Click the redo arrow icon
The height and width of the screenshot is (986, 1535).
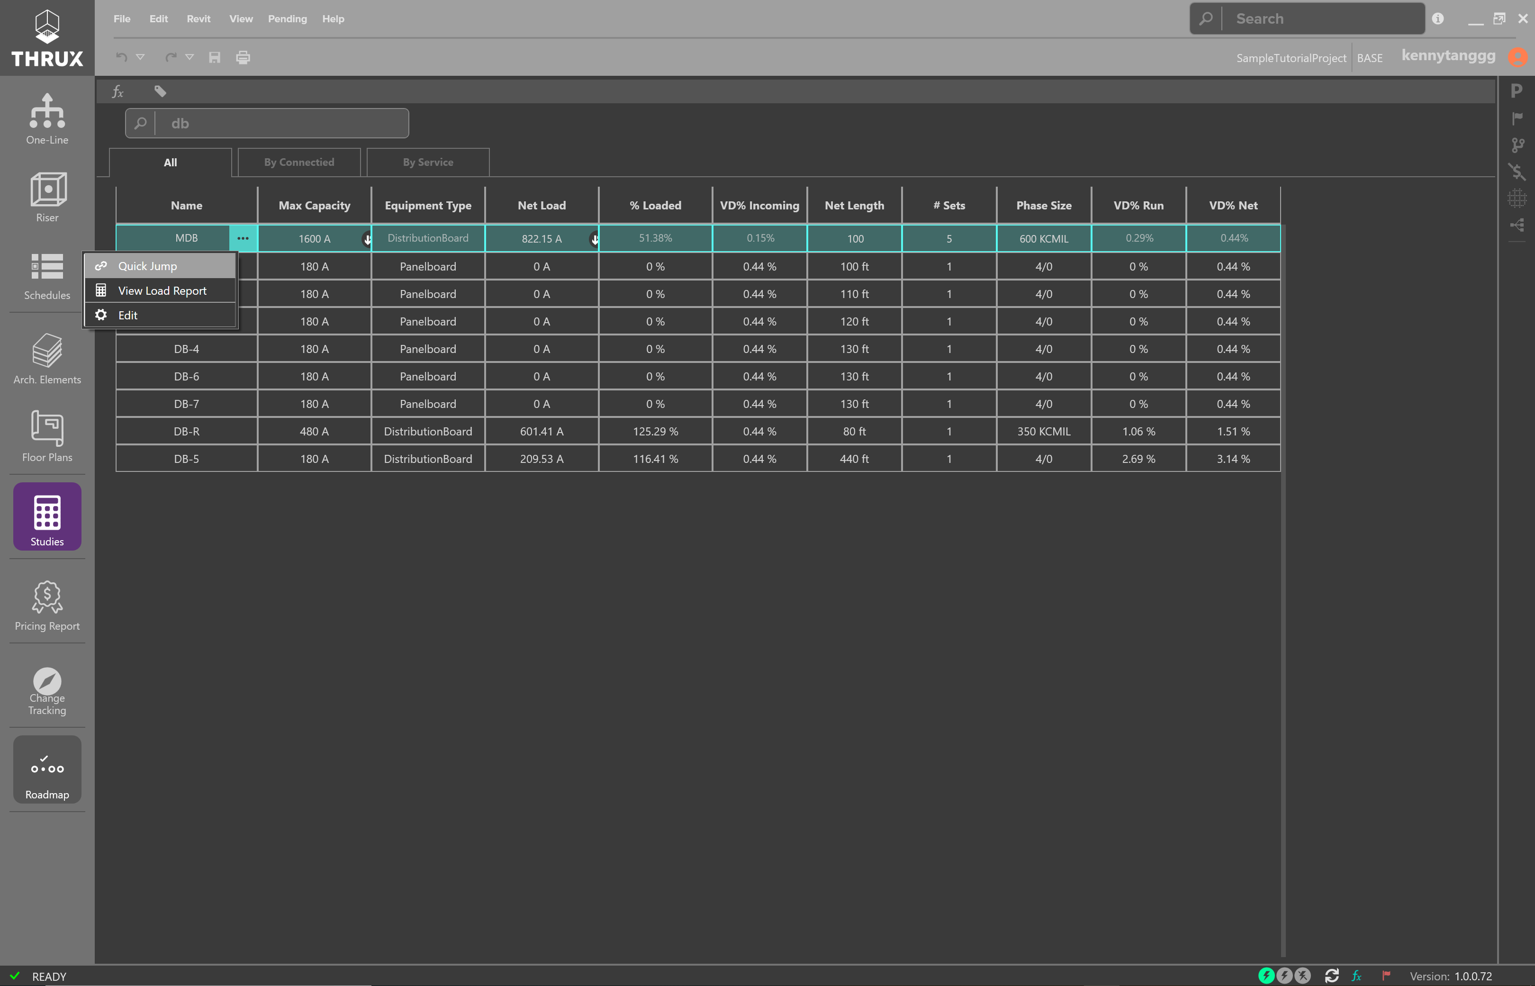coord(171,57)
